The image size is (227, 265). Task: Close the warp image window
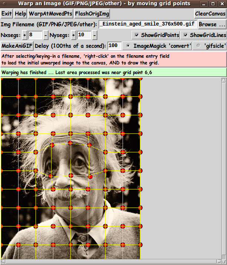point(222,4)
